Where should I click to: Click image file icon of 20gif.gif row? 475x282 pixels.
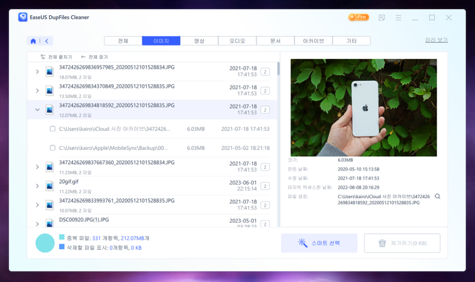click(x=50, y=186)
